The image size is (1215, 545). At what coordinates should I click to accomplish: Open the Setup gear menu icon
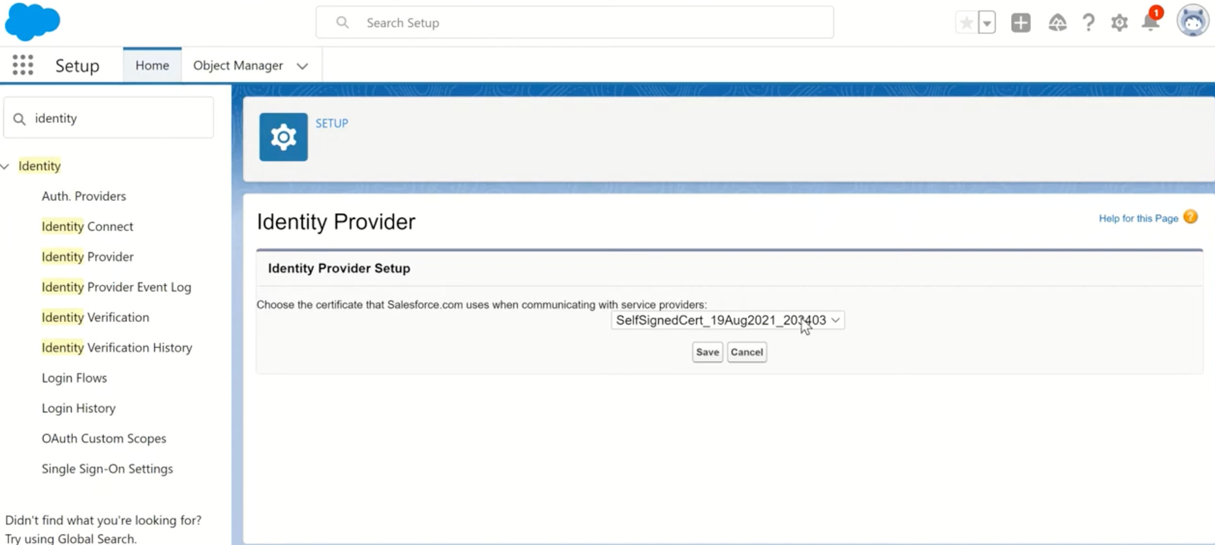pyautogui.click(x=1119, y=23)
